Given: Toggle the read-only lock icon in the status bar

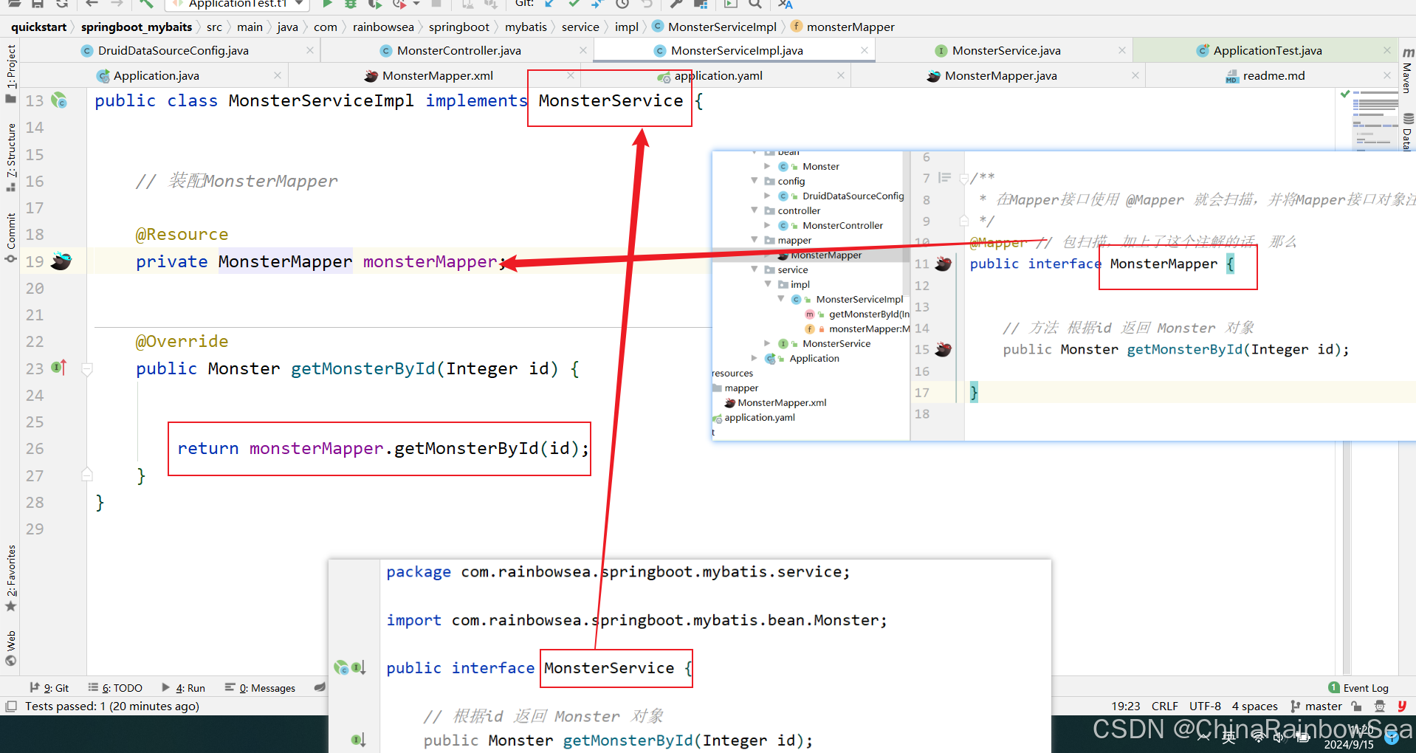Looking at the screenshot, I should 1356,706.
